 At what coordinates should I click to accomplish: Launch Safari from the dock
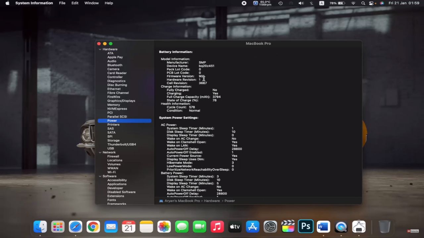pyautogui.click(x=76, y=227)
